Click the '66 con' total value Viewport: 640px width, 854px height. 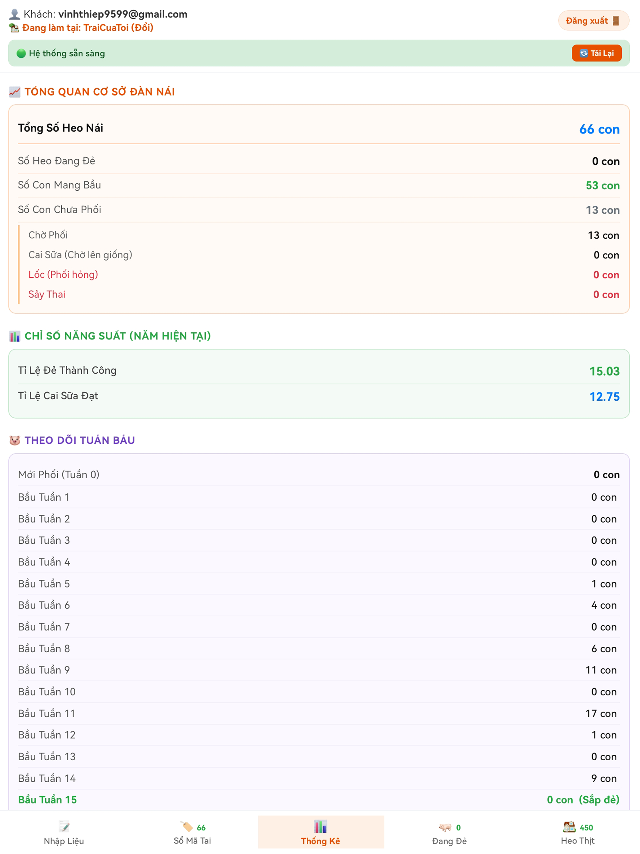(599, 129)
